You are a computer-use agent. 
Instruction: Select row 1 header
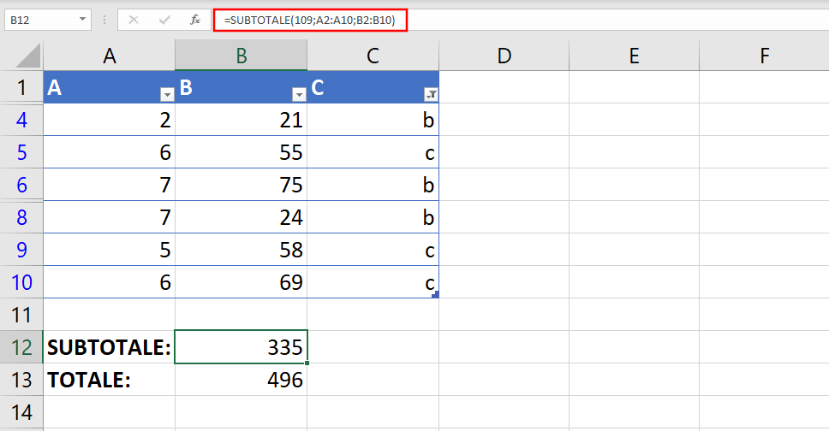[x=21, y=87]
